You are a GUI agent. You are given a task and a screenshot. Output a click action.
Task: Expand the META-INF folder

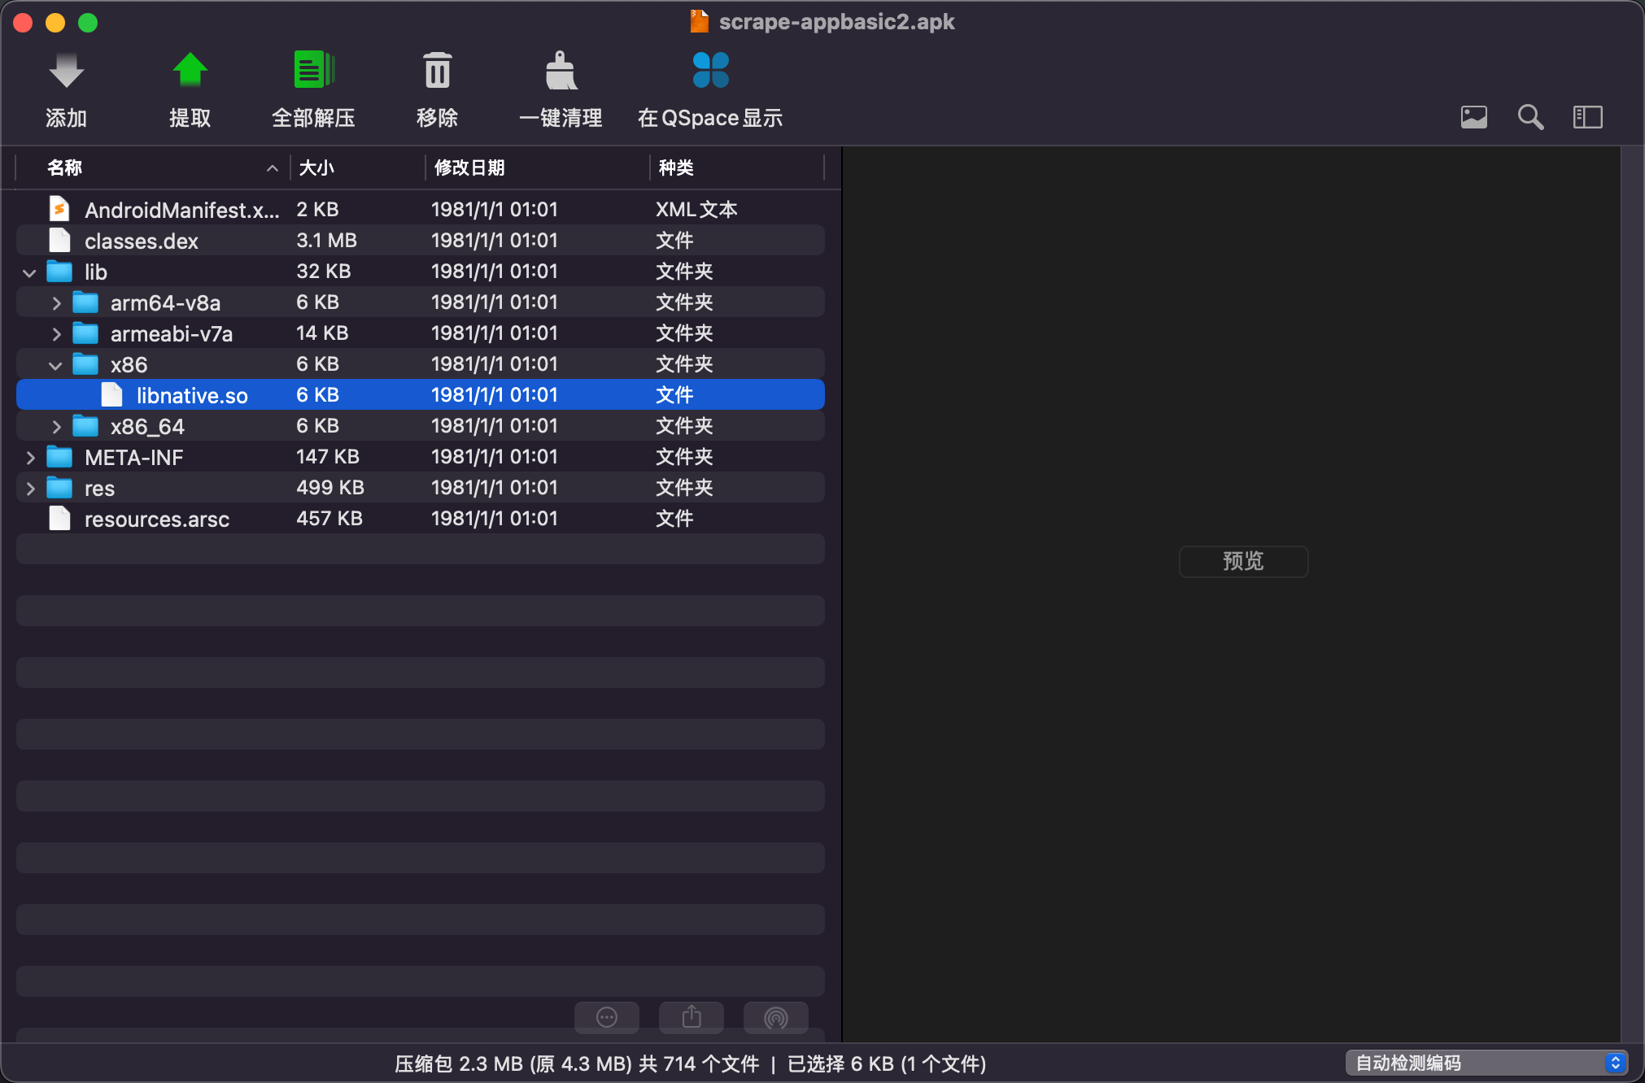pyautogui.click(x=30, y=458)
